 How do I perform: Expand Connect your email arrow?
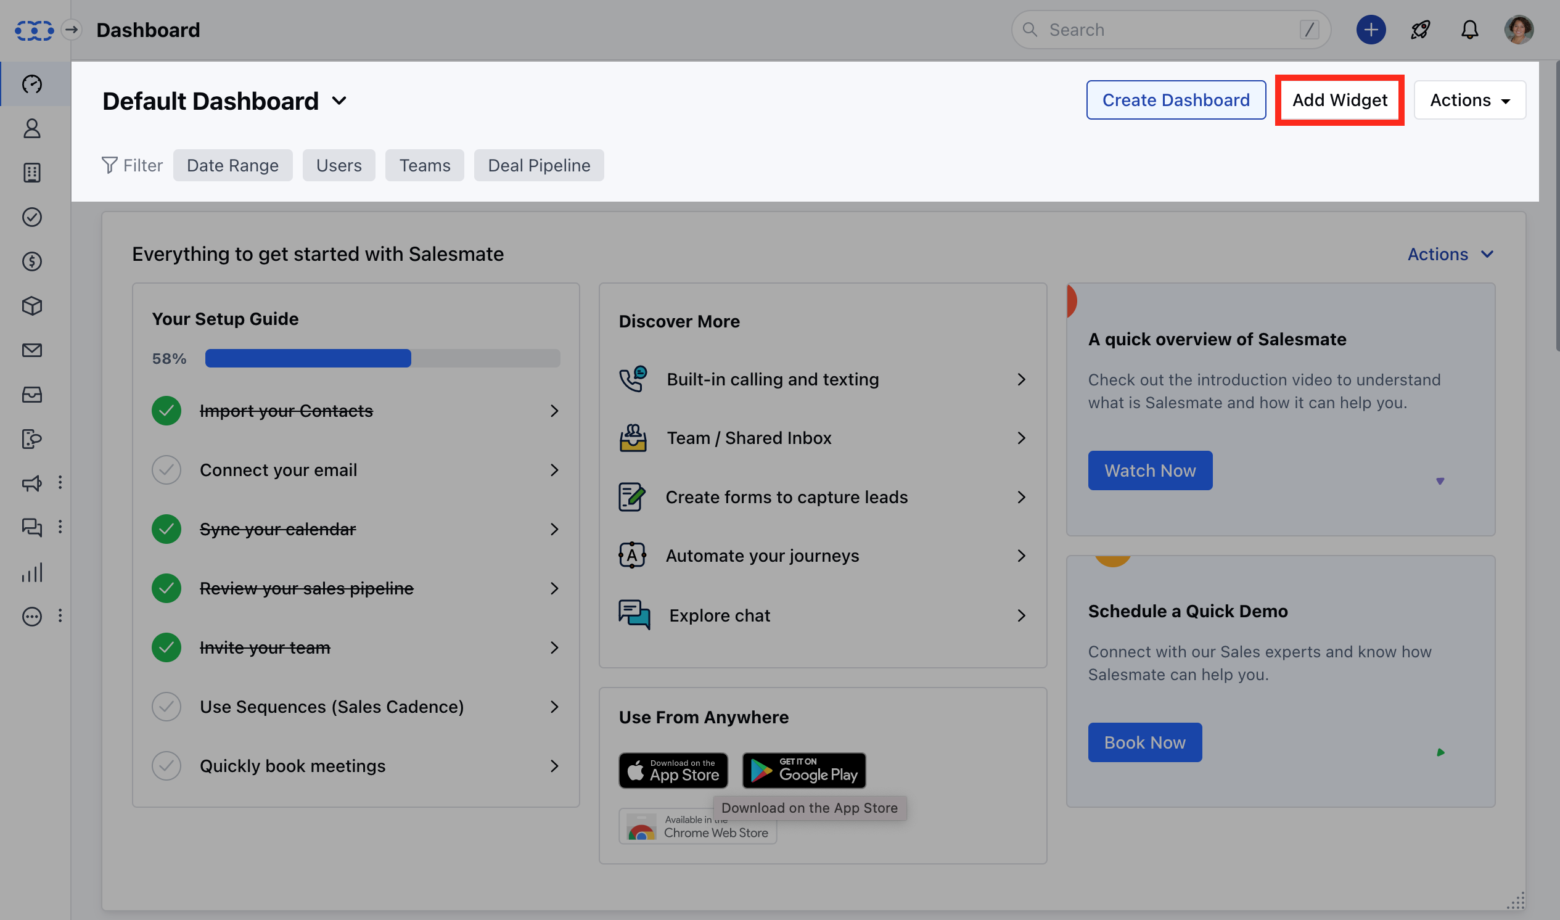tap(554, 470)
